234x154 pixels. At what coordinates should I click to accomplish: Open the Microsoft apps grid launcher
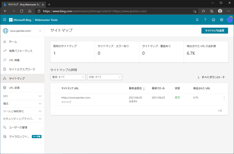(5, 20)
